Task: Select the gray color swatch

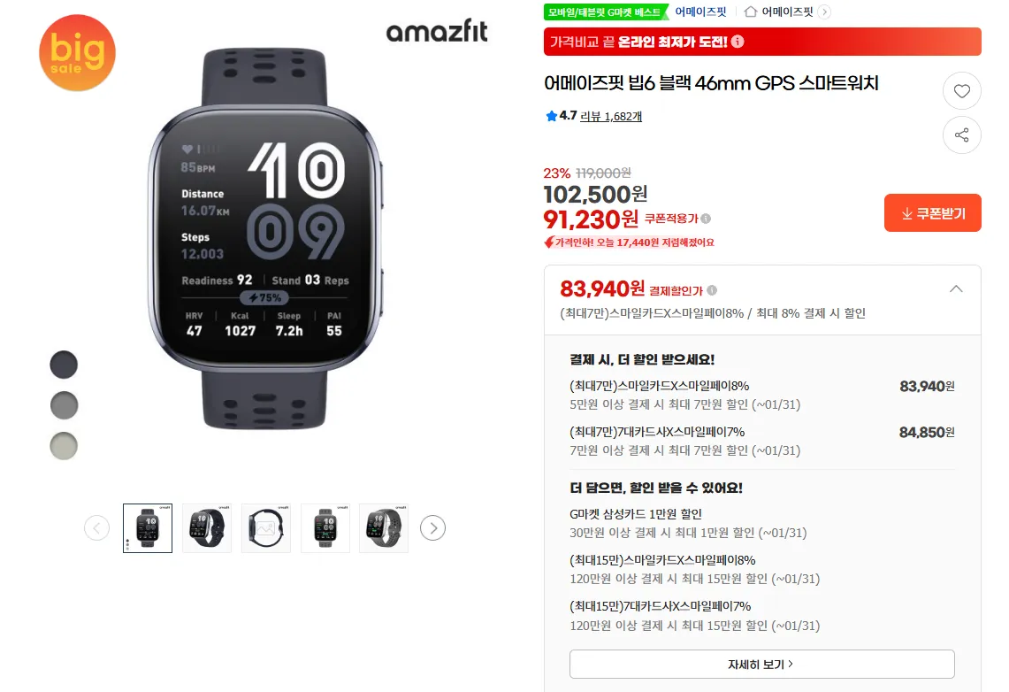Action: coord(64,405)
